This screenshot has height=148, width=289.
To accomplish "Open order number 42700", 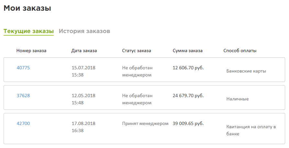I will coord(23,123).
